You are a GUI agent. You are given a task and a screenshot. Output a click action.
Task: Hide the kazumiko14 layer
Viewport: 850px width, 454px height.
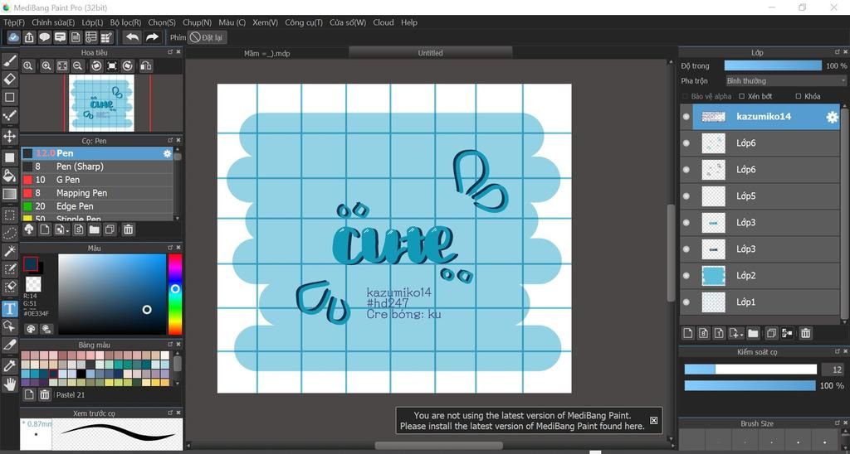[x=686, y=116]
